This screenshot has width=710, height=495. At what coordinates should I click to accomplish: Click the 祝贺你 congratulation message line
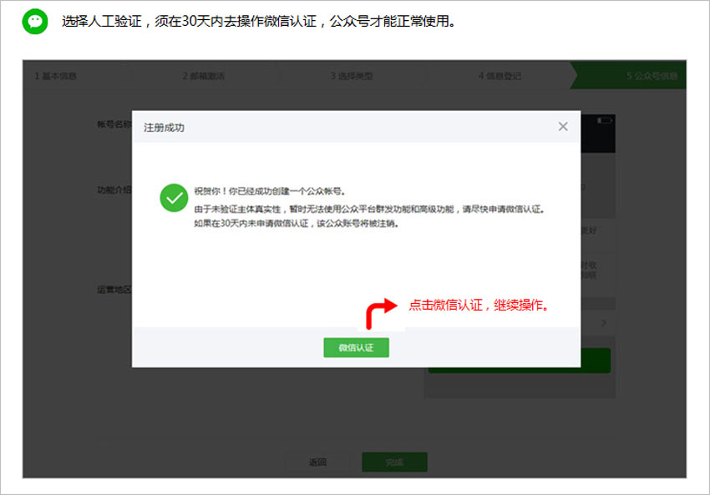270,191
